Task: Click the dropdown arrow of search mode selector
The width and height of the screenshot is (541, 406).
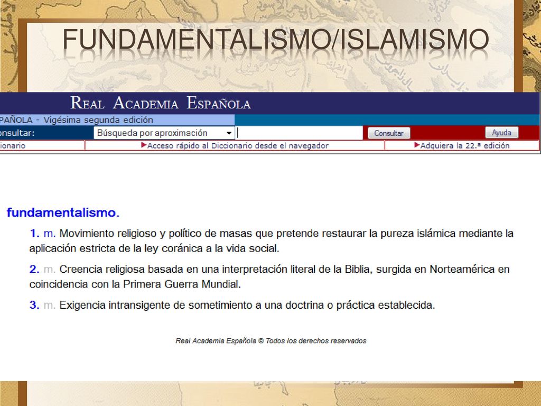Action: [229, 133]
